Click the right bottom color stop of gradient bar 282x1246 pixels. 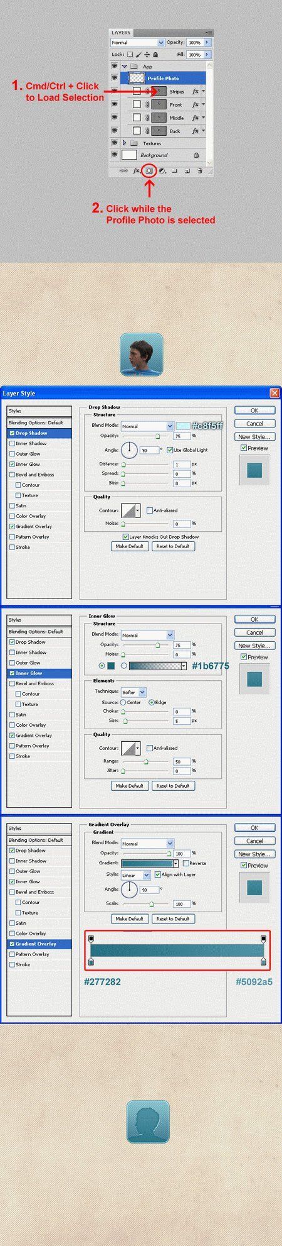(x=263, y=961)
